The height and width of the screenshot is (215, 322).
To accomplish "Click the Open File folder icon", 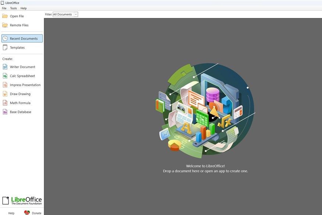I will 5,16.
